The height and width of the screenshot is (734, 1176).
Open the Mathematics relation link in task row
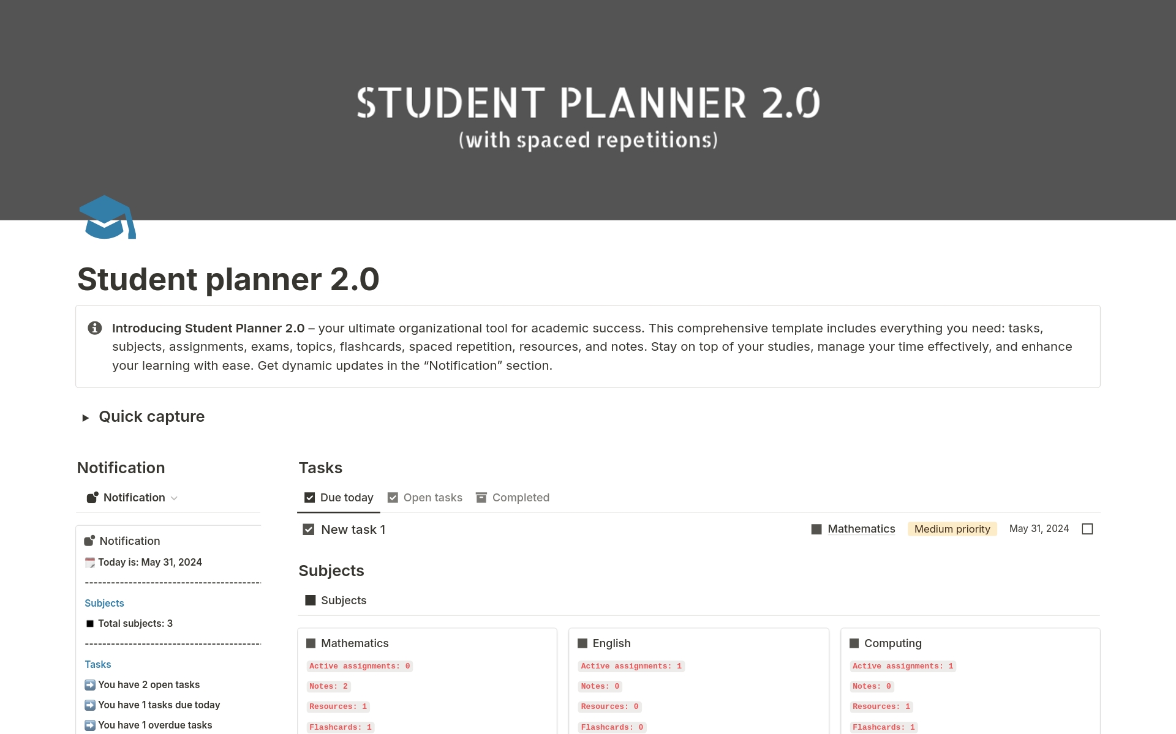[x=861, y=529]
